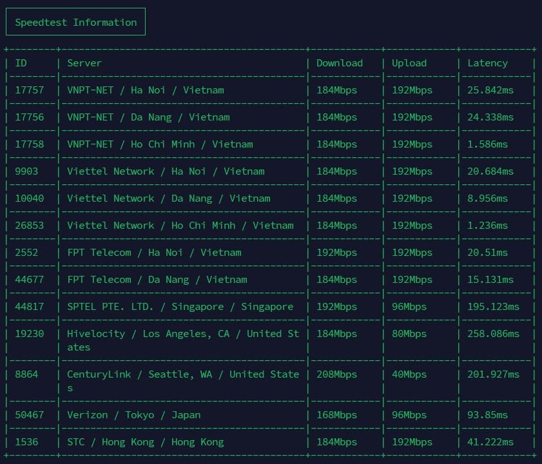Click server ID 1536
Screen dimensions: 542x464
click(x=26, y=442)
